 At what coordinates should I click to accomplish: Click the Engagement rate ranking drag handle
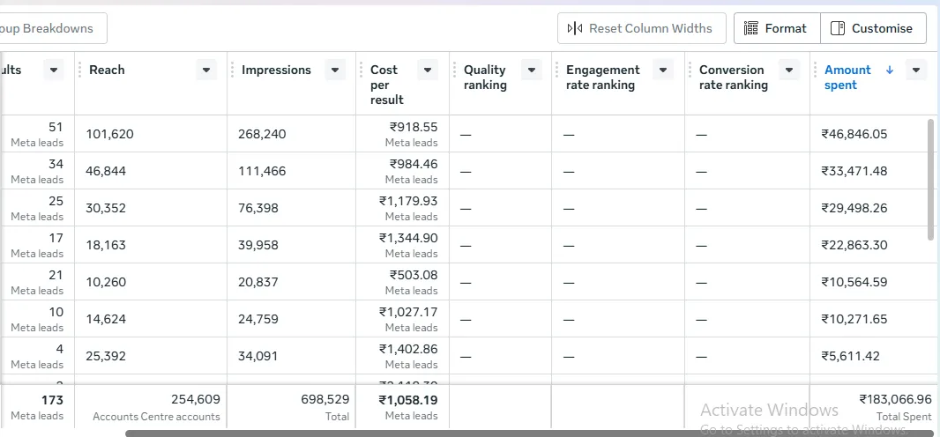(557, 70)
